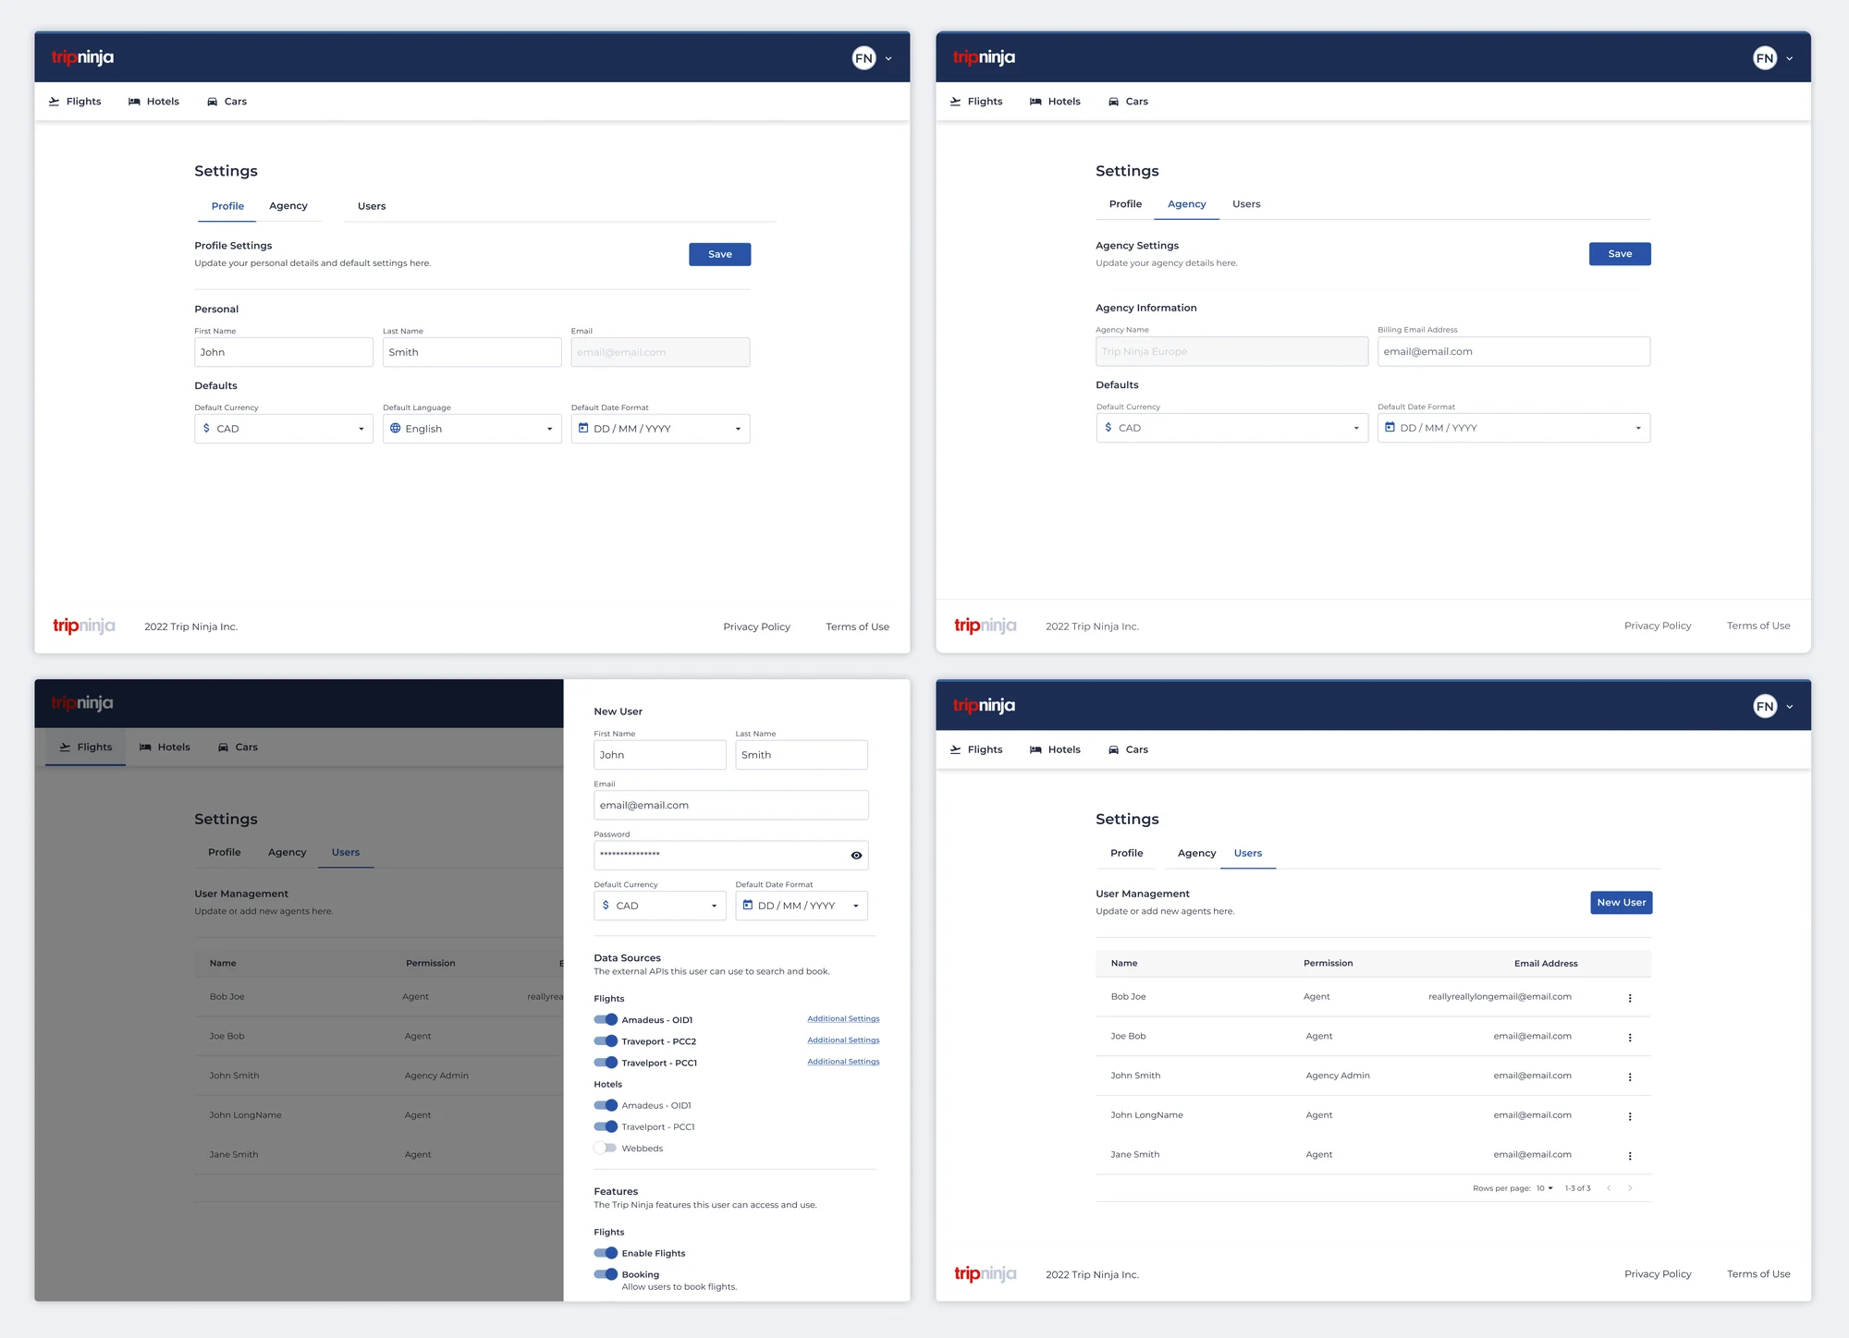Open Cars nav item on Agency screen
The height and width of the screenshot is (1338, 1849).
(1128, 102)
